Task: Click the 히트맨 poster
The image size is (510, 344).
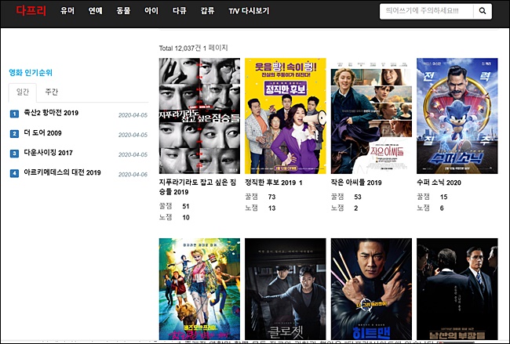Action: [x=371, y=289]
